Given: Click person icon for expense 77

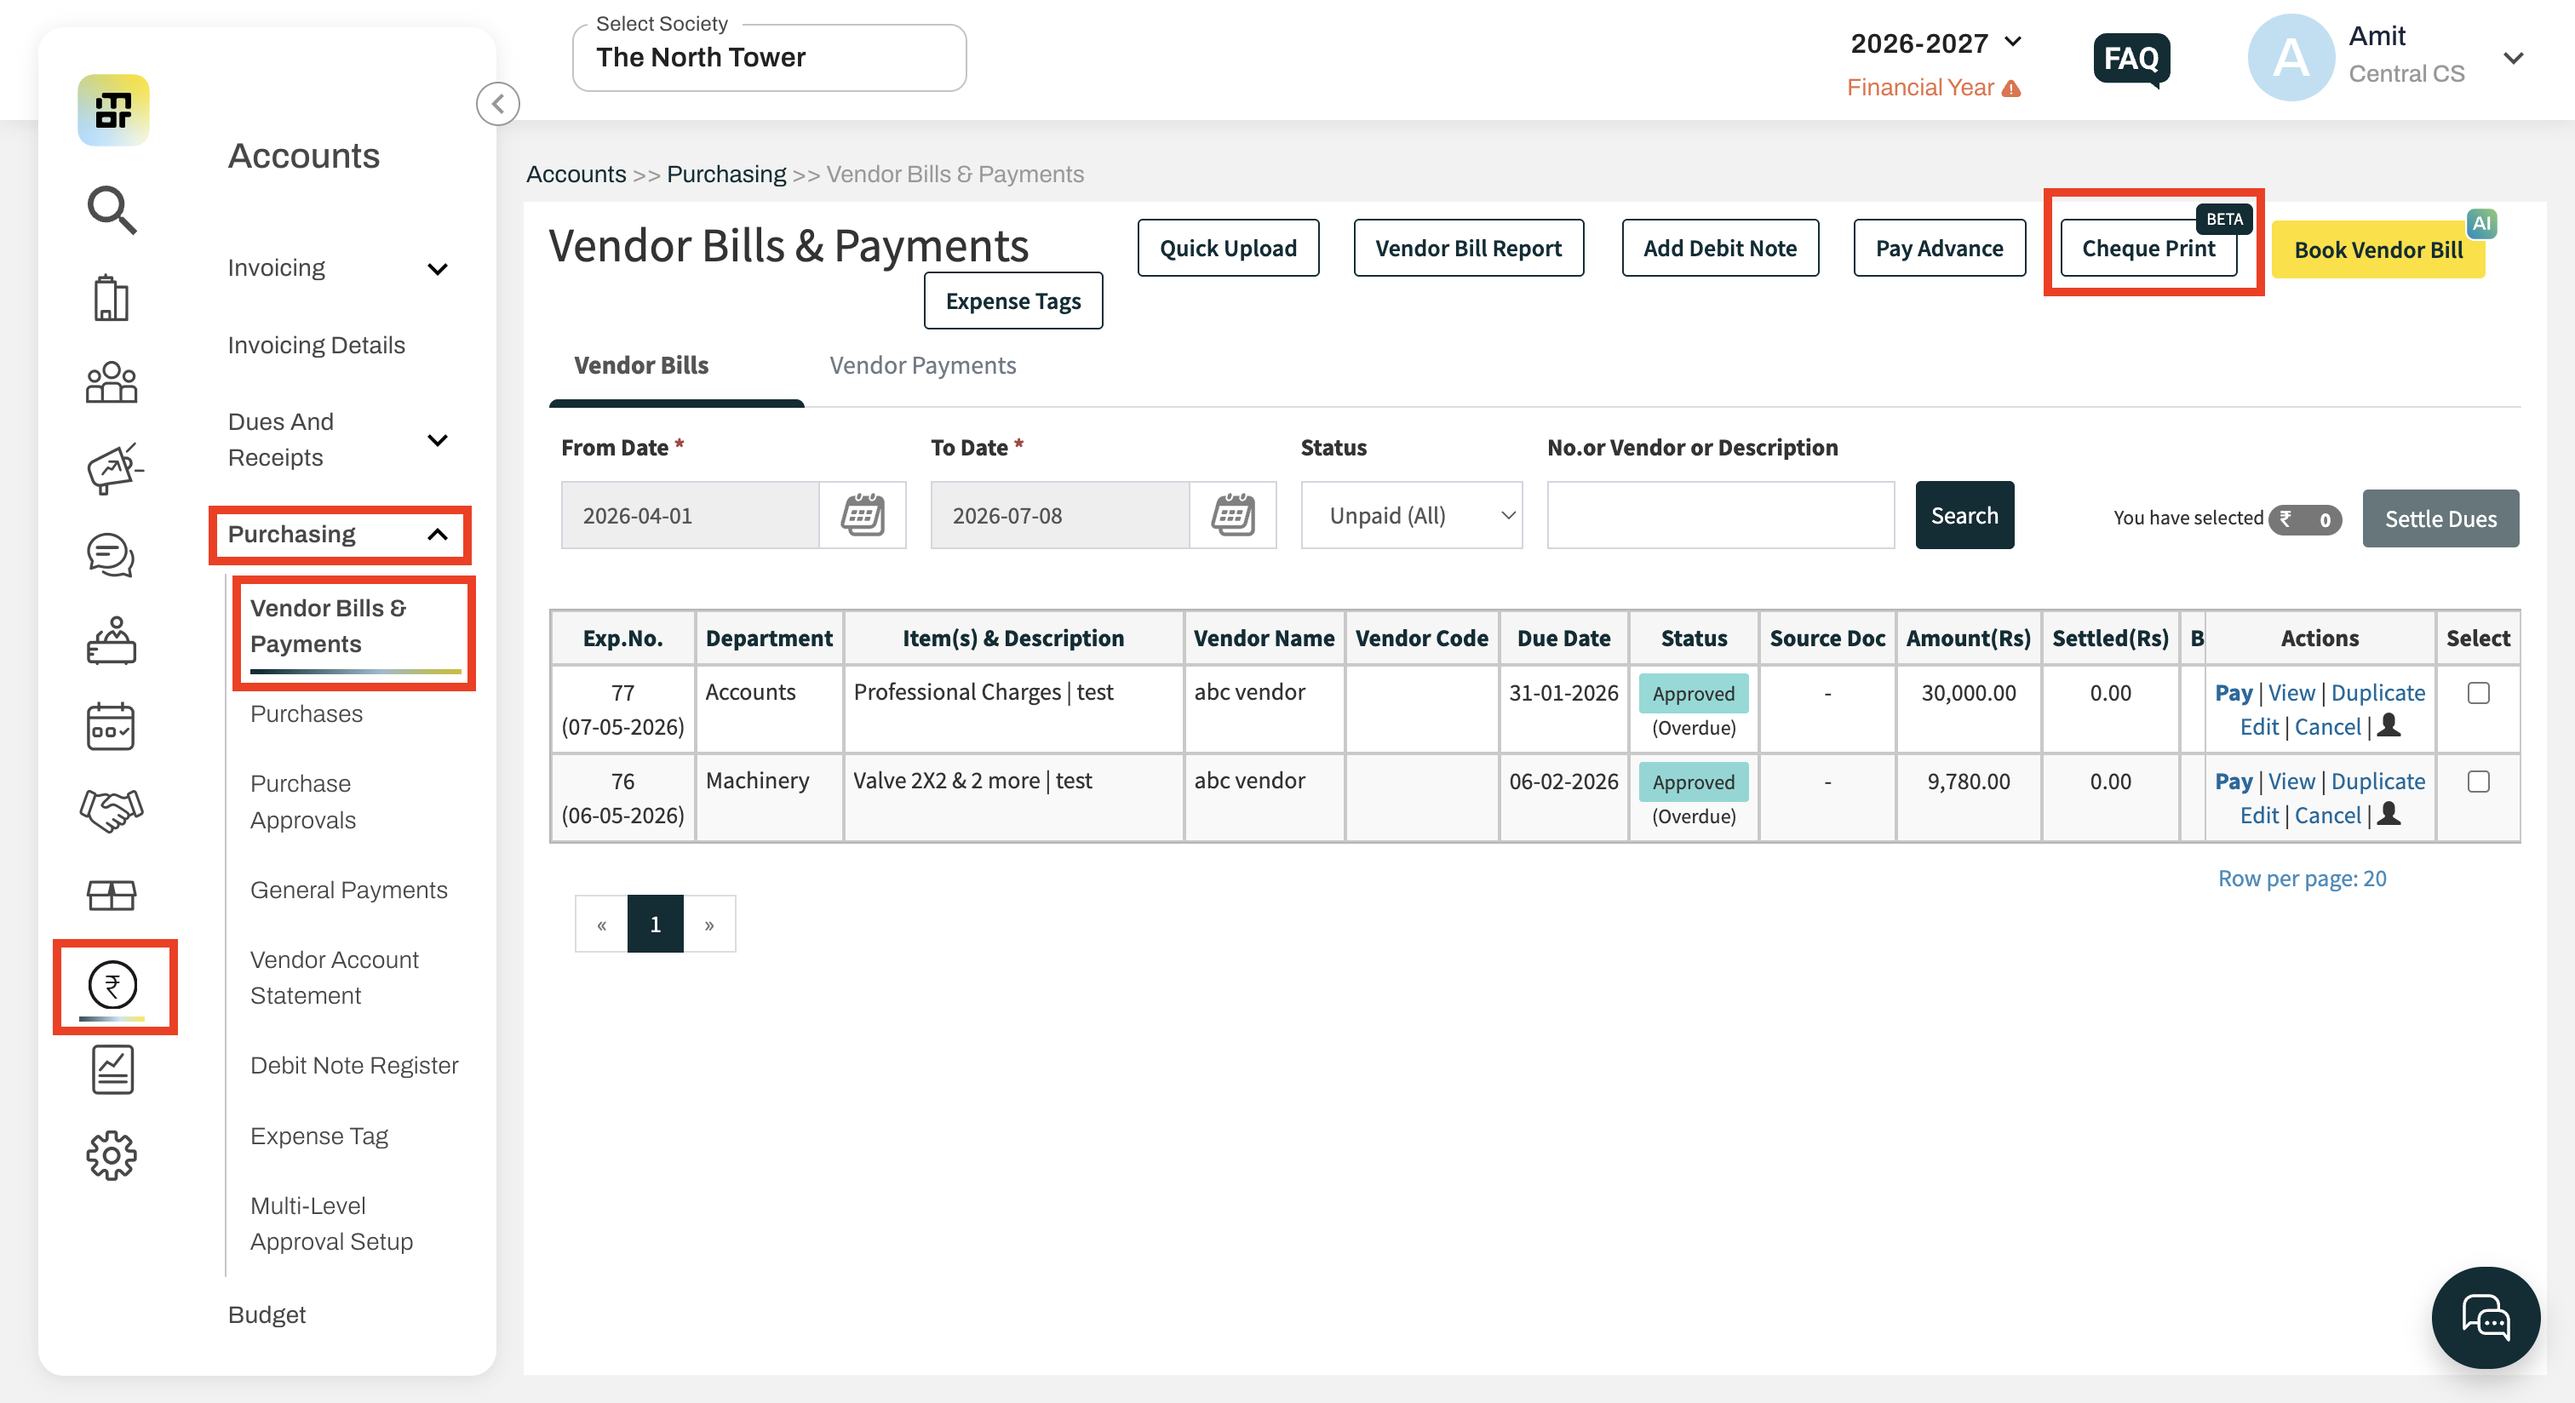Looking at the screenshot, I should click(x=2389, y=725).
